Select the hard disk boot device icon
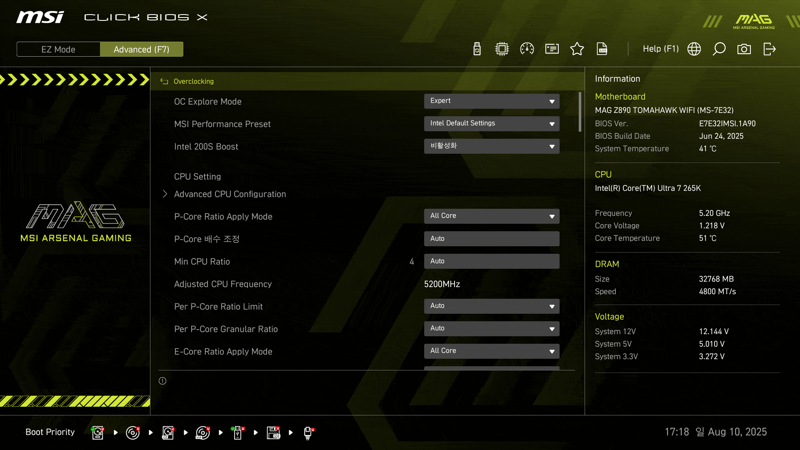This screenshot has height=450, width=800. point(98,432)
